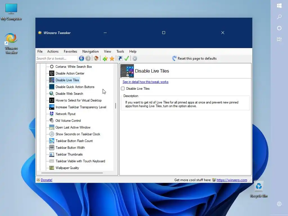Click the Cortana: White Search Box circle icon

click(52, 67)
